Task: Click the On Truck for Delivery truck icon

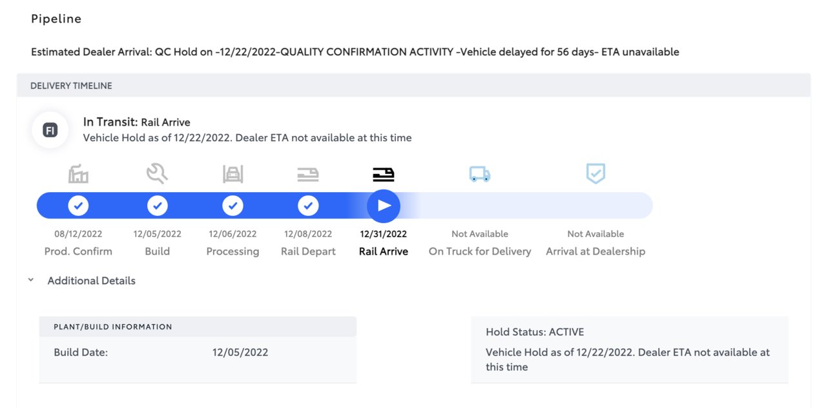Action: (x=480, y=174)
